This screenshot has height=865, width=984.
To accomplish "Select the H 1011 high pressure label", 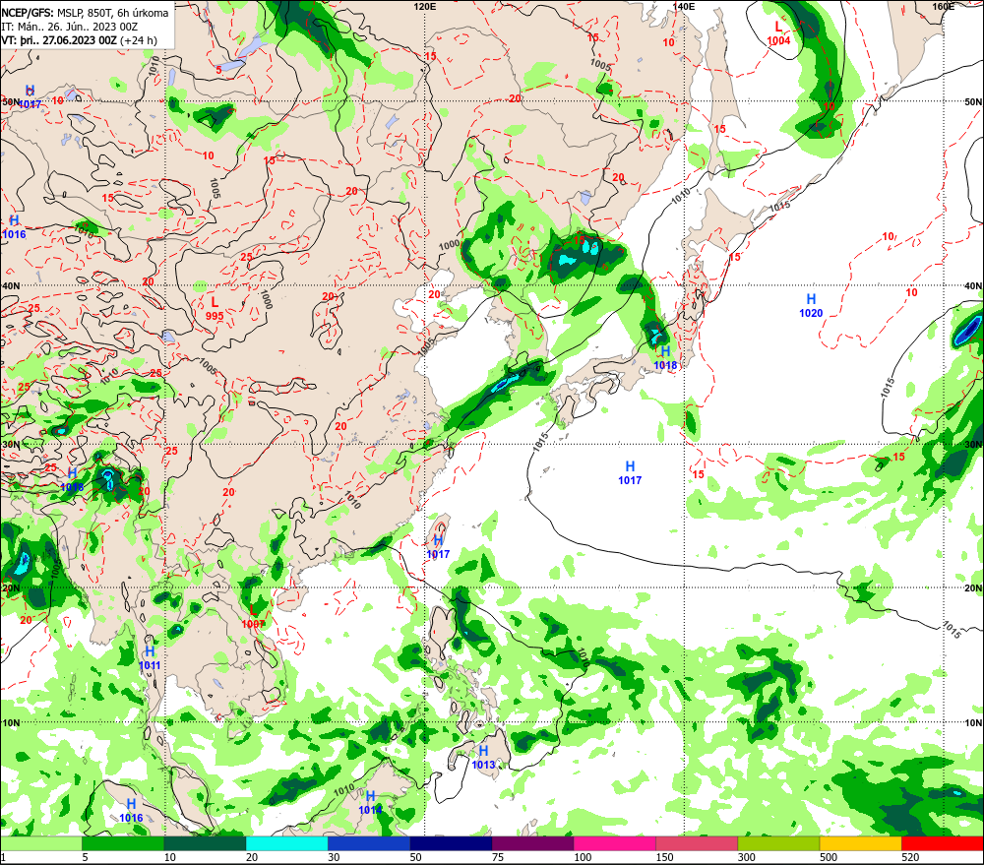I will click(150, 657).
